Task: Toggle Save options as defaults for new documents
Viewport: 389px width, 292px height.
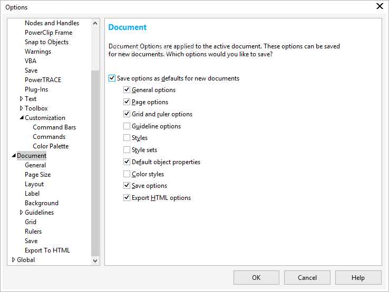Action: 112,78
